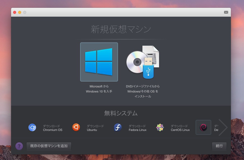This screenshot has width=244, height=160.
Task: Choose the DVD and USB install icon
Action: (142, 62)
